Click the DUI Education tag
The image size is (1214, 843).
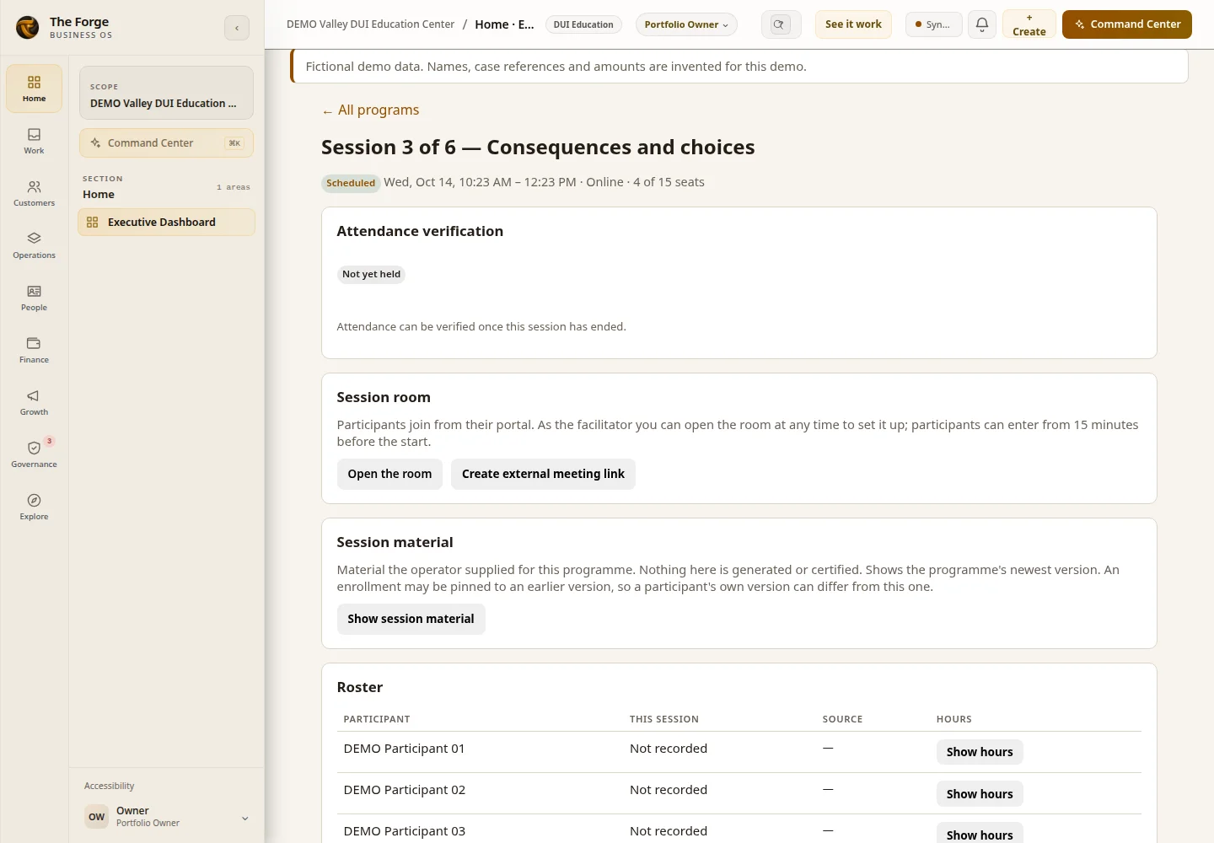[x=583, y=24]
